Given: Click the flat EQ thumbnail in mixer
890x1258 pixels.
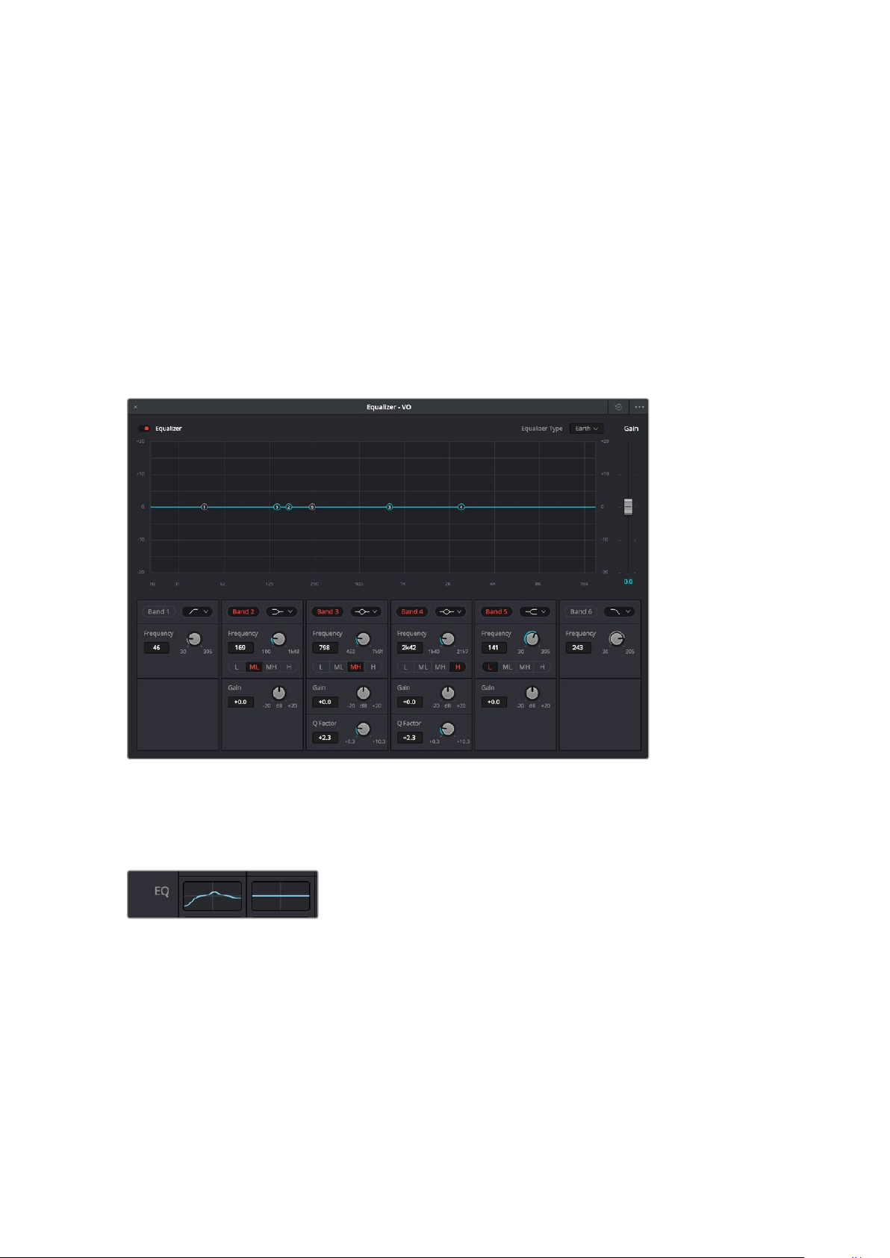Looking at the screenshot, I should (281, 895).
